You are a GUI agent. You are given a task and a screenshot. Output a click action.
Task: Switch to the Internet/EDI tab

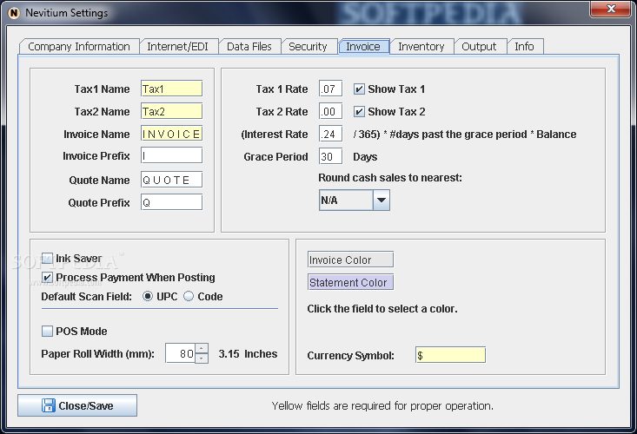[177, 47]
